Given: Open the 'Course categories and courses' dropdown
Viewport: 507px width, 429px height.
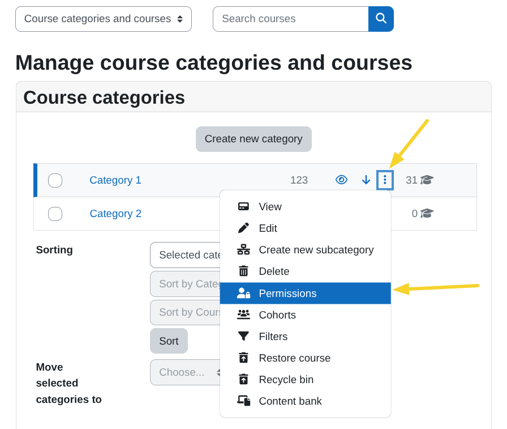Looking at the screenshot, I should click(x=103, y=19).
